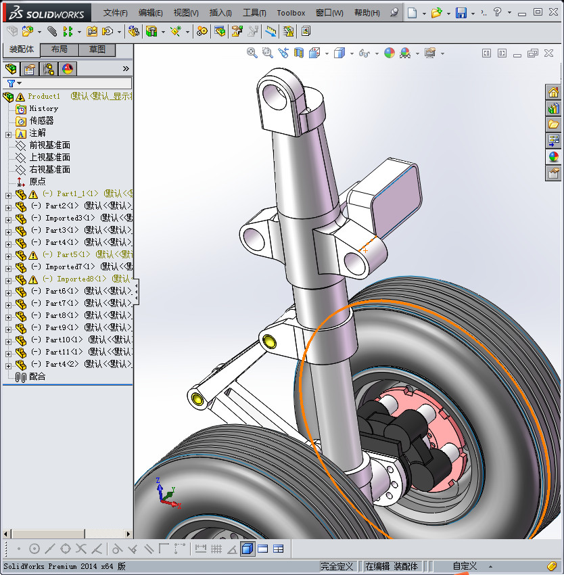Screen dimensions: 564x575
Task: Open SolidWorks Resources home icon in task pane
Action: pyautogui.click(x=553, y=92)
